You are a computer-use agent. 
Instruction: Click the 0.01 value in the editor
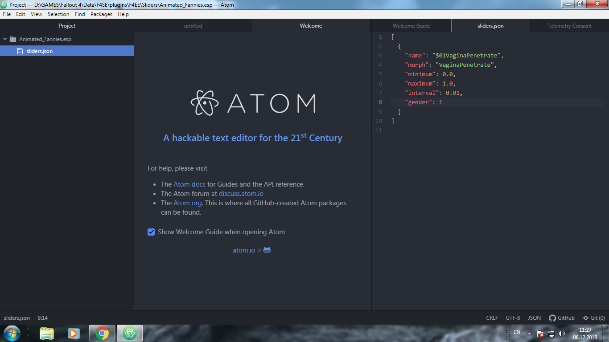453,93
